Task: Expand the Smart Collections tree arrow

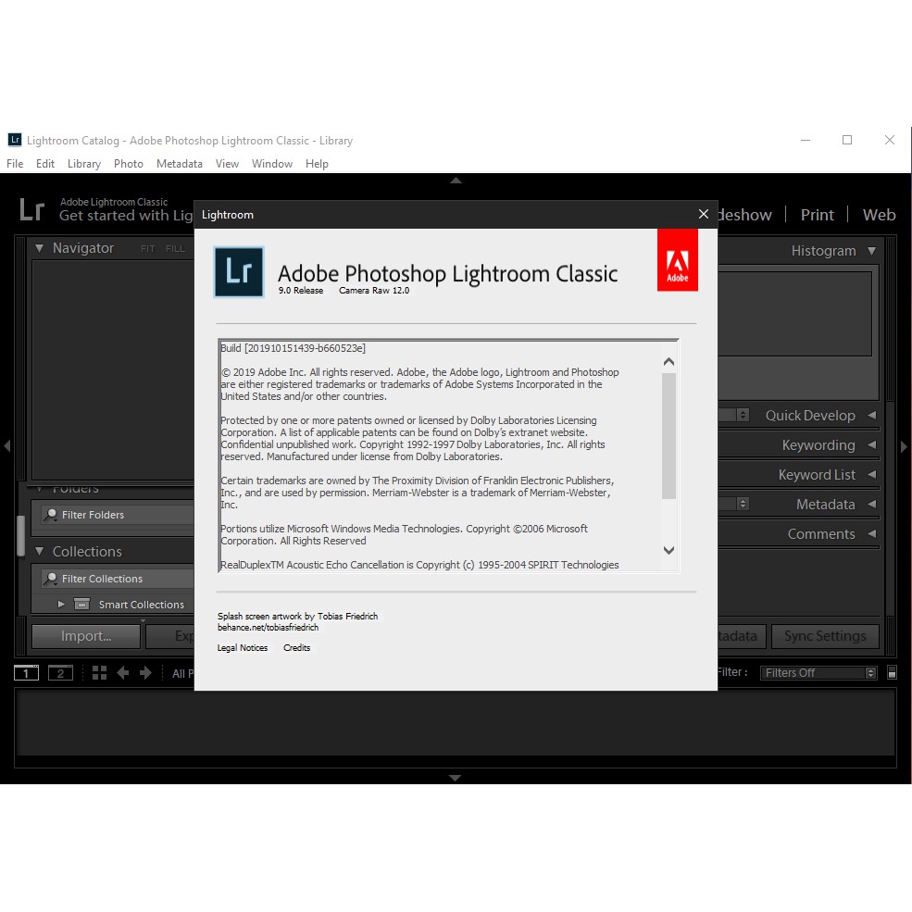Action: (x=61, y=604)
